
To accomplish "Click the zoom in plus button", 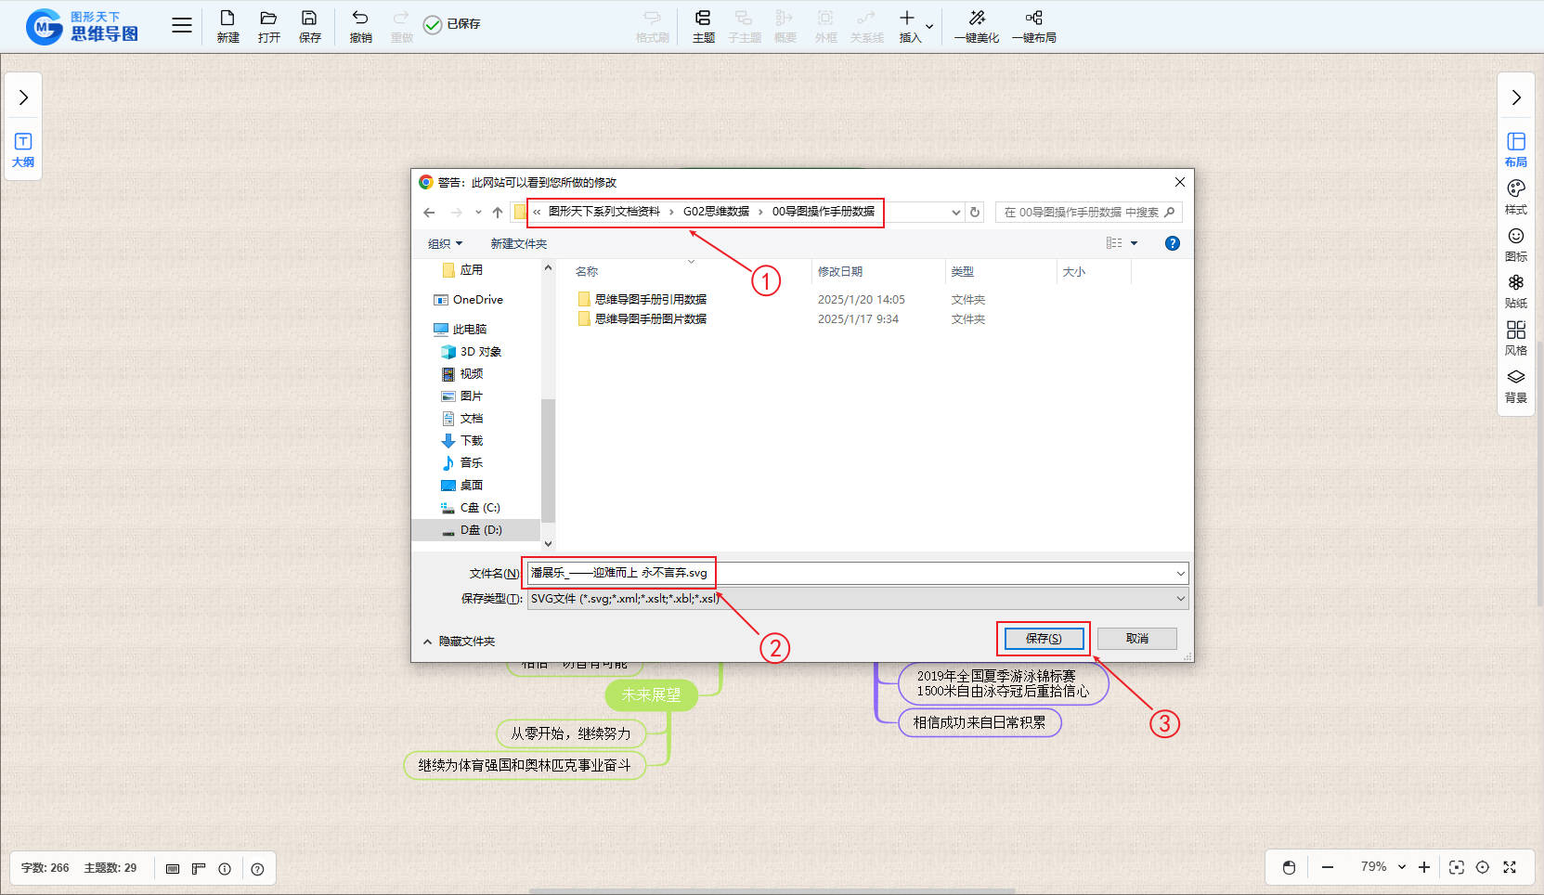I will coord(1424,867).
